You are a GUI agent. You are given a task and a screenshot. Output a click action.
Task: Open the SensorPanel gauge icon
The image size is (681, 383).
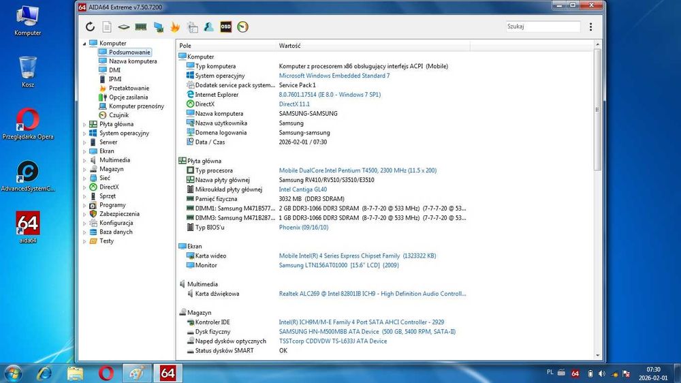coord(243,27)
